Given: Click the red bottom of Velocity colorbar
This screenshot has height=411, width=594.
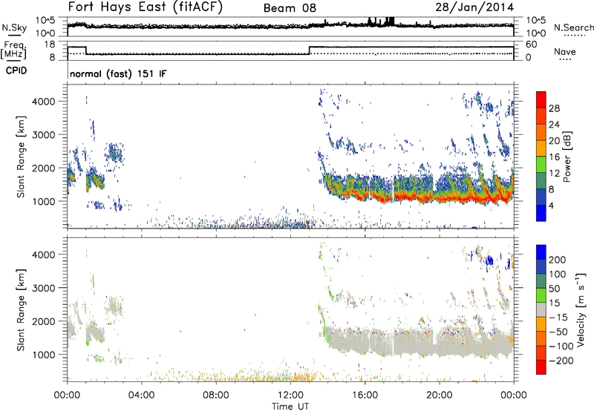Looking at the screenshot, I should pyautogui.click(x=541, y=367).
